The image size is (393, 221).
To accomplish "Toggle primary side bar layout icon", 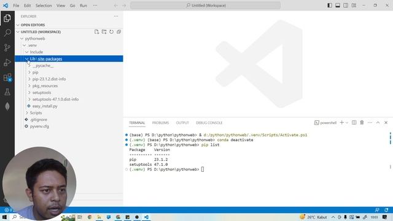I will pos(330,6).
